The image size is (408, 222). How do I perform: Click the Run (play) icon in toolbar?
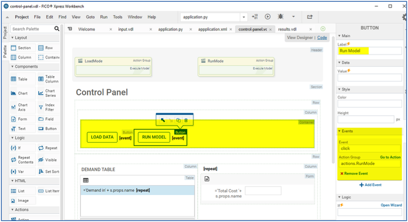click(x=268, y=17)
